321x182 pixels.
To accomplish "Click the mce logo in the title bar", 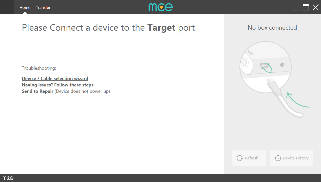I will click(160, 7).
